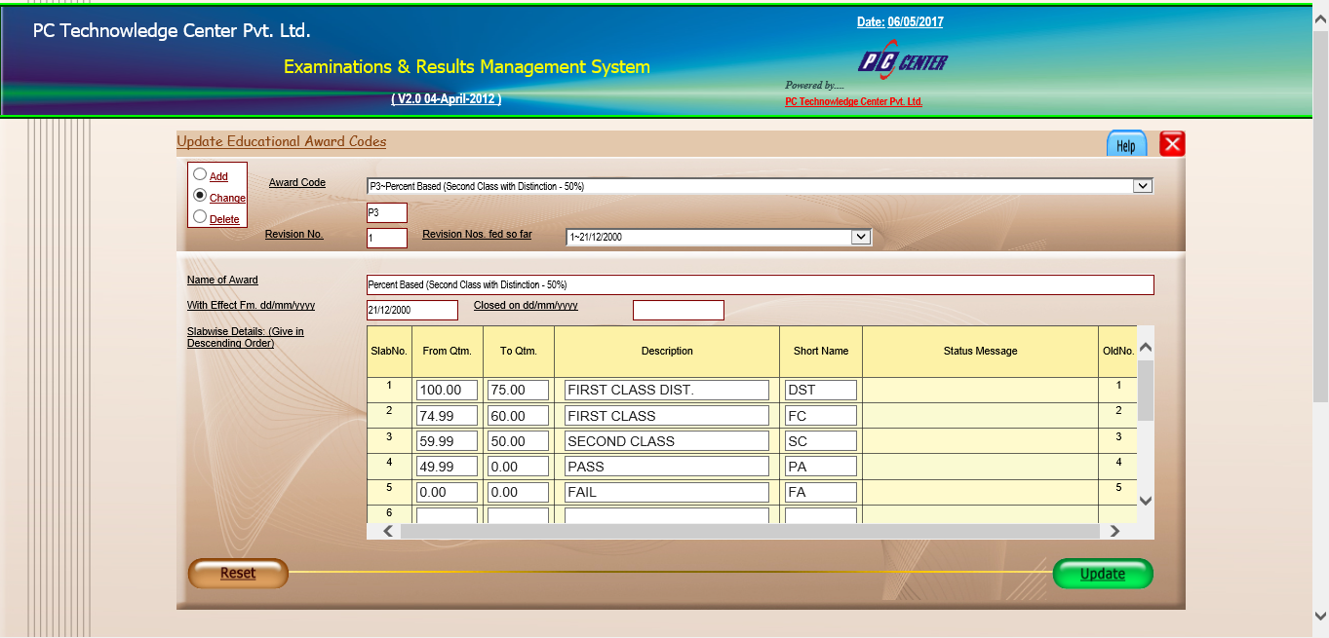
Task: Open the Help button
Action: tap(1126, 145)
